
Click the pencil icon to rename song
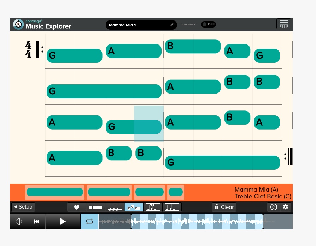tap(172, 25)
